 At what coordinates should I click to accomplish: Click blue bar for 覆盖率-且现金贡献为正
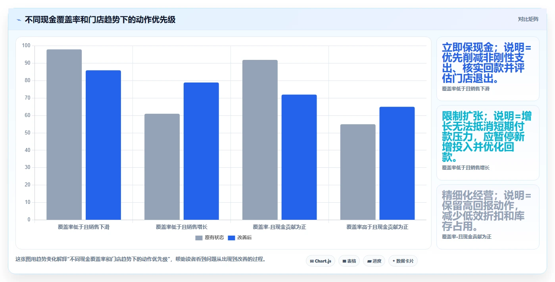(x=299, y=157)
